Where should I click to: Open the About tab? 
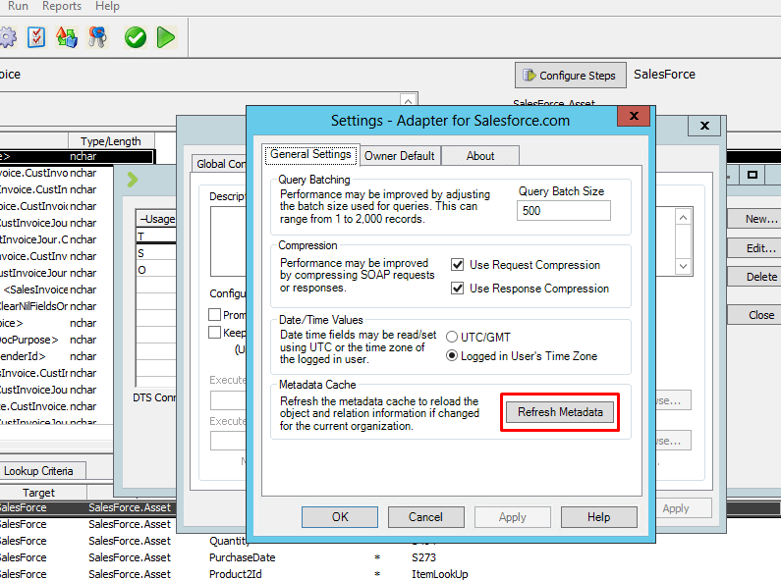pyautogui.click(x=480, y=156)
